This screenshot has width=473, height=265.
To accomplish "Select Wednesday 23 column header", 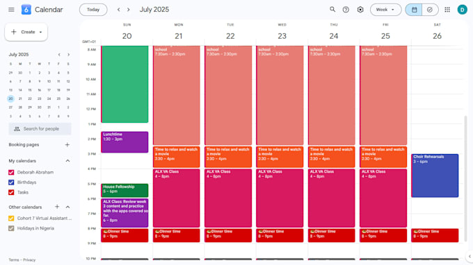I will (x=282, y=33).
